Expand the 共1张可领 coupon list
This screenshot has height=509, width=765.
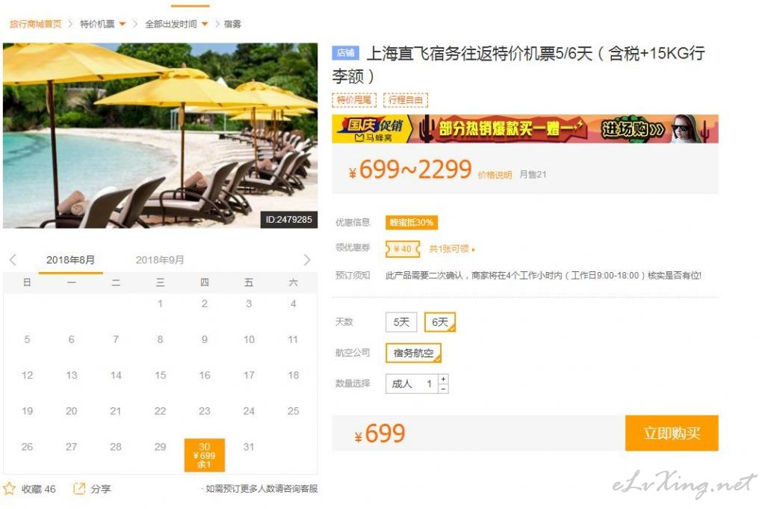click(452, 249)
